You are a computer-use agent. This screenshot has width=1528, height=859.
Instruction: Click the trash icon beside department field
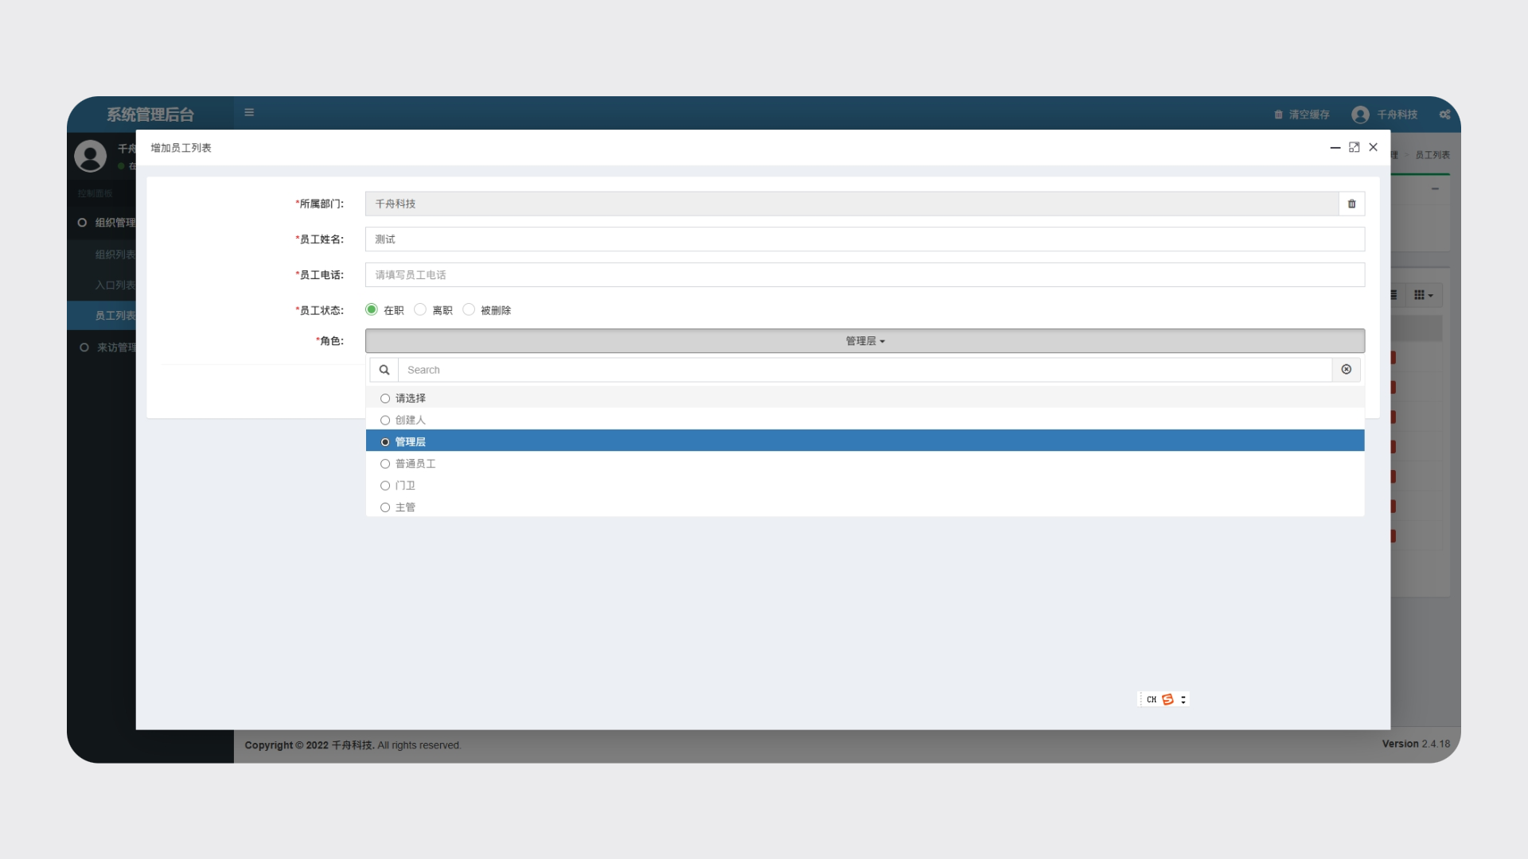pos(1351,204)
